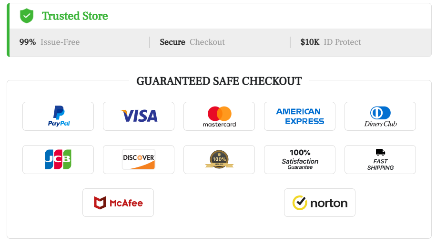Click the green Trusted Store shield icon
This screenshot has width=436, height=244.
[27, 16]
